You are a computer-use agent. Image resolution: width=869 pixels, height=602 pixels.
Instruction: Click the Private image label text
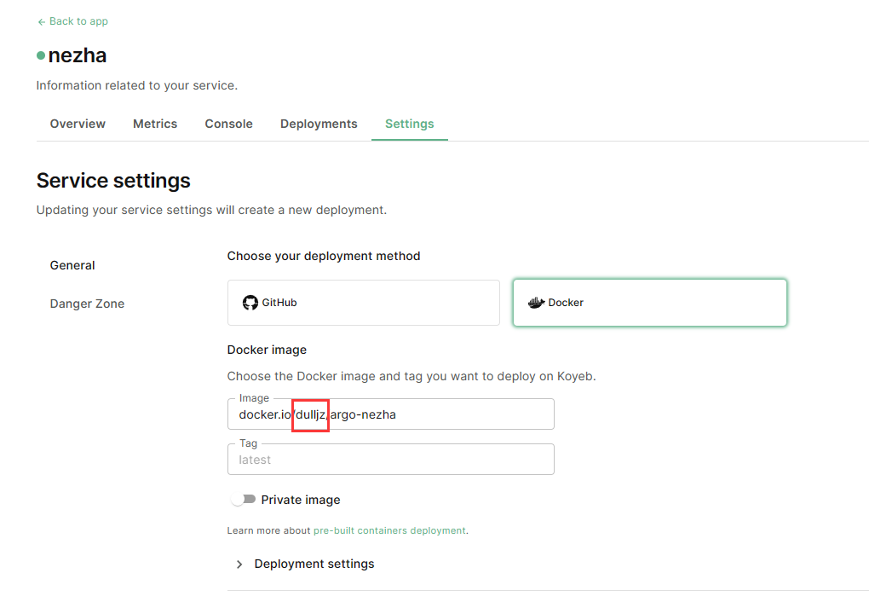pyautogui.click(x=301, y=500)
